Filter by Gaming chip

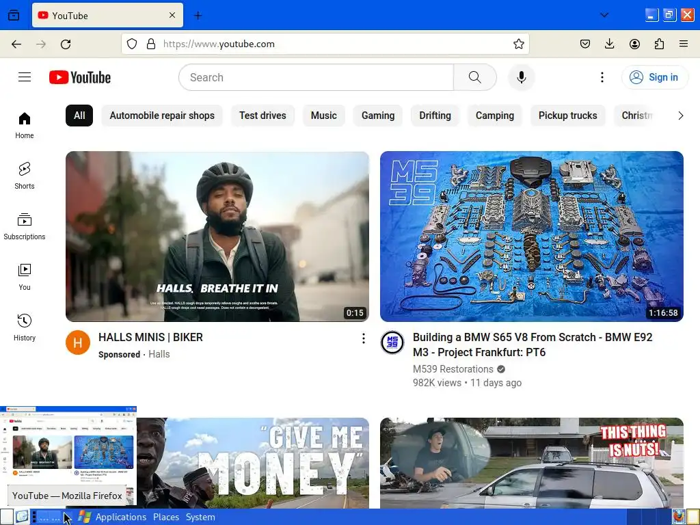[378, 116]
